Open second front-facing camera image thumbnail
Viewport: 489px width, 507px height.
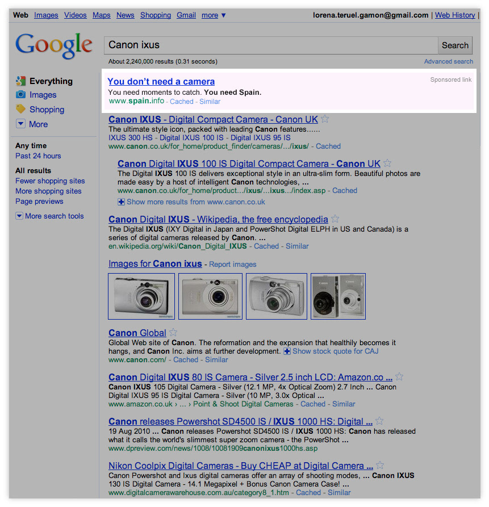click(x=210, y=296)
